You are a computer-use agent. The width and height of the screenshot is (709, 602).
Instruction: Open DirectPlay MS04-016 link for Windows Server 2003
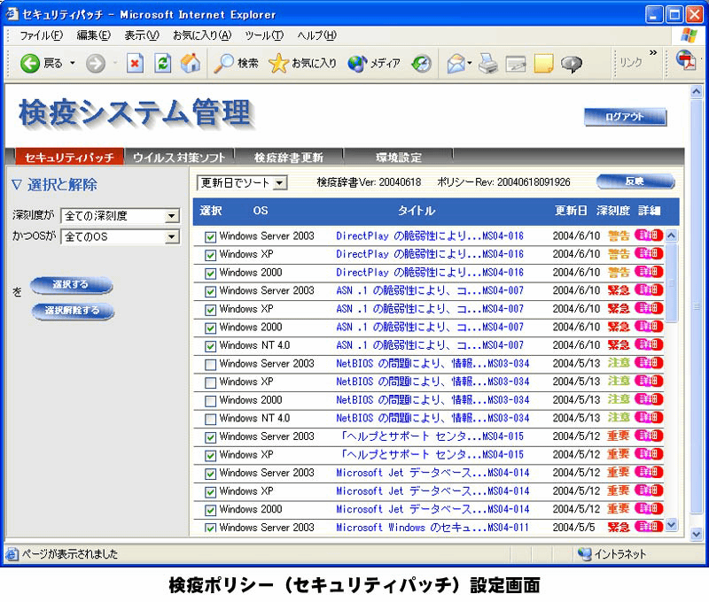430,235
